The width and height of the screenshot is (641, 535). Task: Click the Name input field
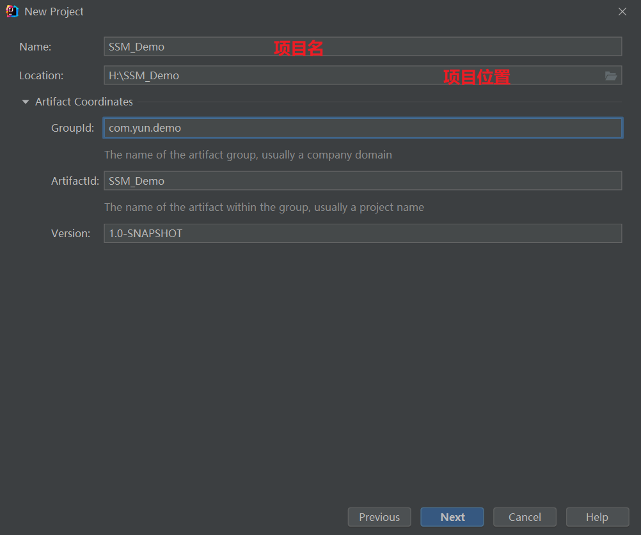pos(363,47)
